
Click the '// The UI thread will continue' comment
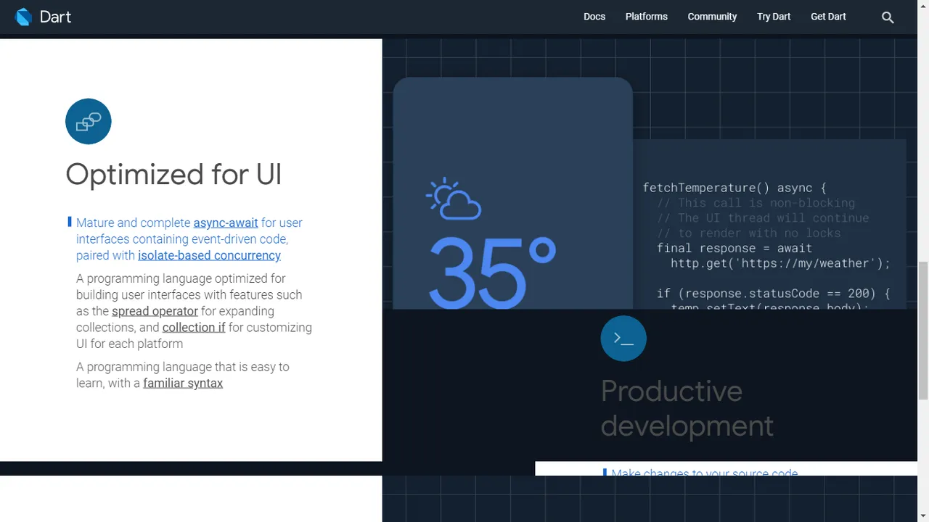[763, 218]
